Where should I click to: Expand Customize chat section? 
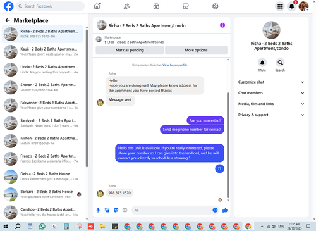click(x=271, y=82)
